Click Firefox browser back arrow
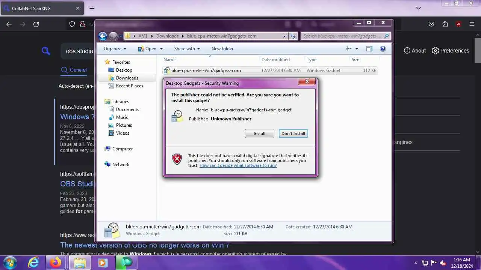 click(9, 24)
